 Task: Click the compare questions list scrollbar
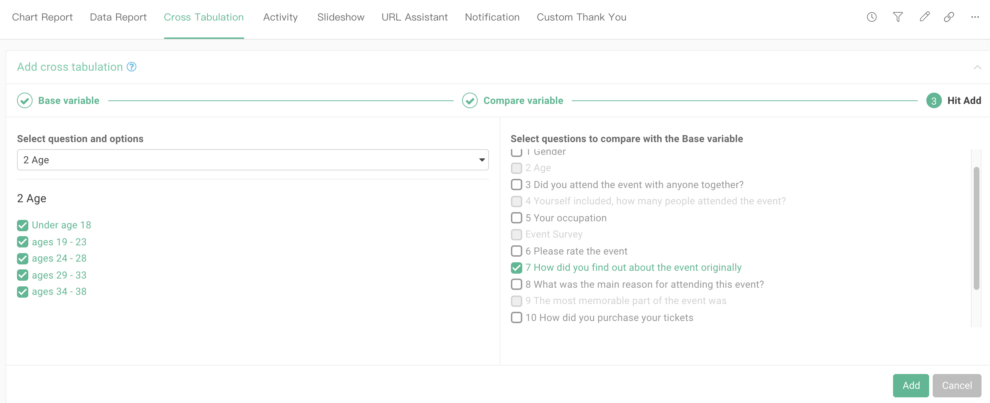coord(976,228)
